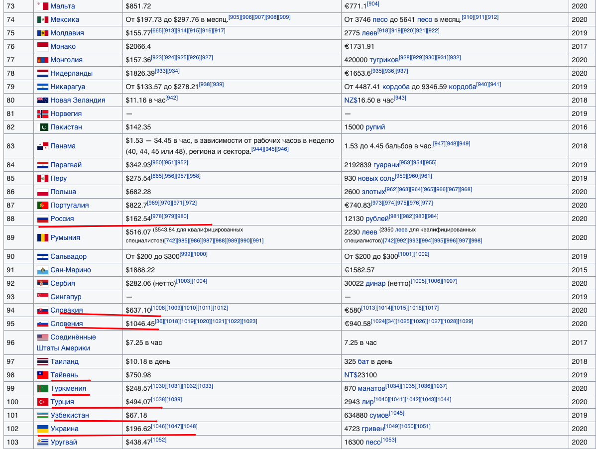The height and width of the screenshot is (449, 596).
Task: Click the сумов currency link
Action: click(379, 415)
